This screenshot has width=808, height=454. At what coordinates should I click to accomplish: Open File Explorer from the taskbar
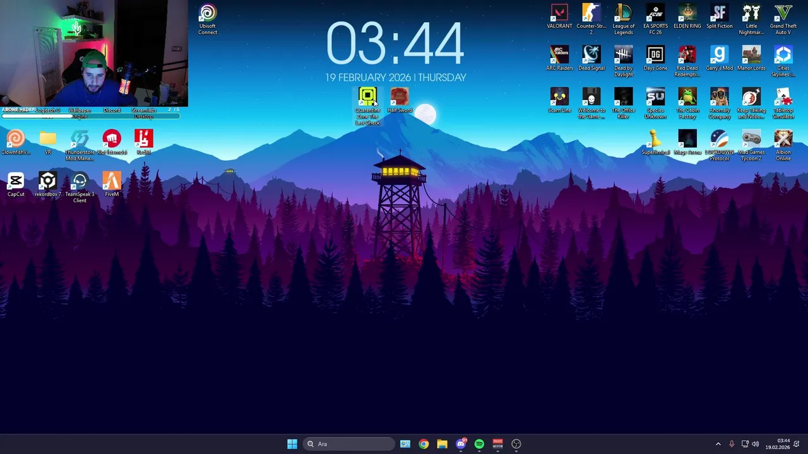pyautogui.click(x=442, y=444)
